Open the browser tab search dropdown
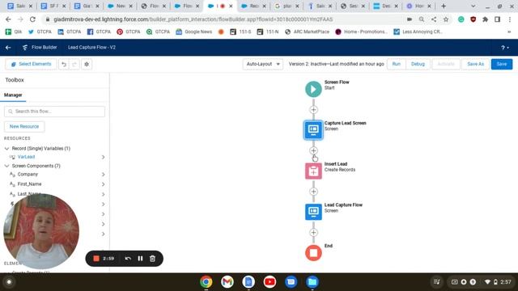The width and height of the screenshot is (518, 291). point(473,6)
